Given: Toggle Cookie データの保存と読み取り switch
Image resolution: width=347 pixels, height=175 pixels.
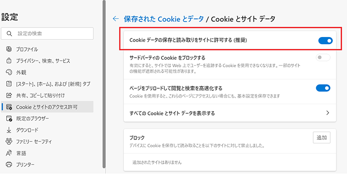Looking at the screenshot, I should tap(325, 40).
